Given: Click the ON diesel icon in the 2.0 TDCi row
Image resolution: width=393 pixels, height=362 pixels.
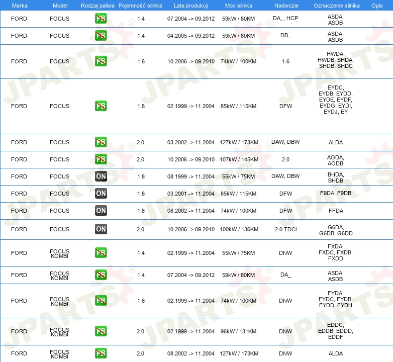Looking at the screenshot, I should 101,229.
